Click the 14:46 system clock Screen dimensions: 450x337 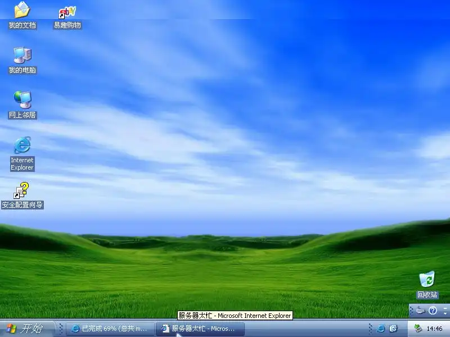pos(434,329)
